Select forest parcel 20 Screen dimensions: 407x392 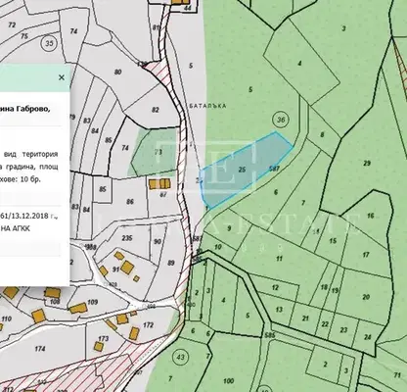(x=366, y=297)
